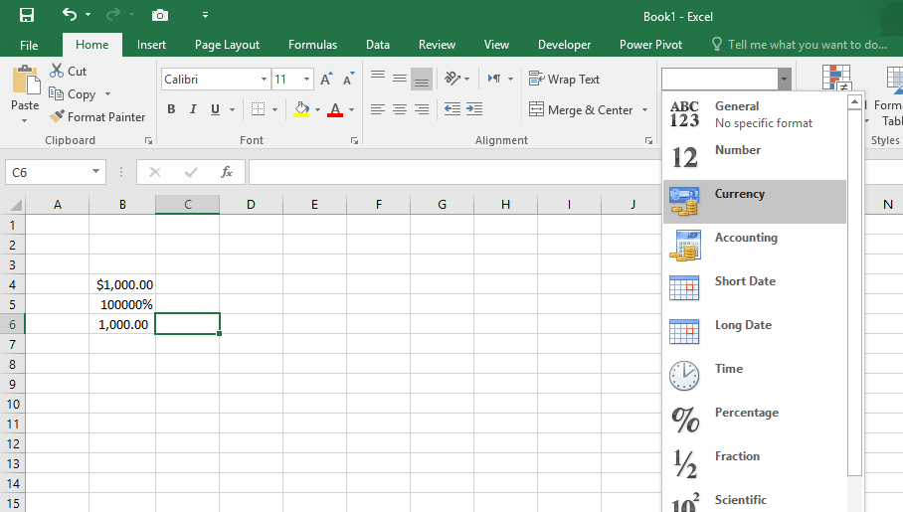This screenshot has width=903, height=512.
Task: Open the undo history dropdown arrow
Action: point(89,15)
